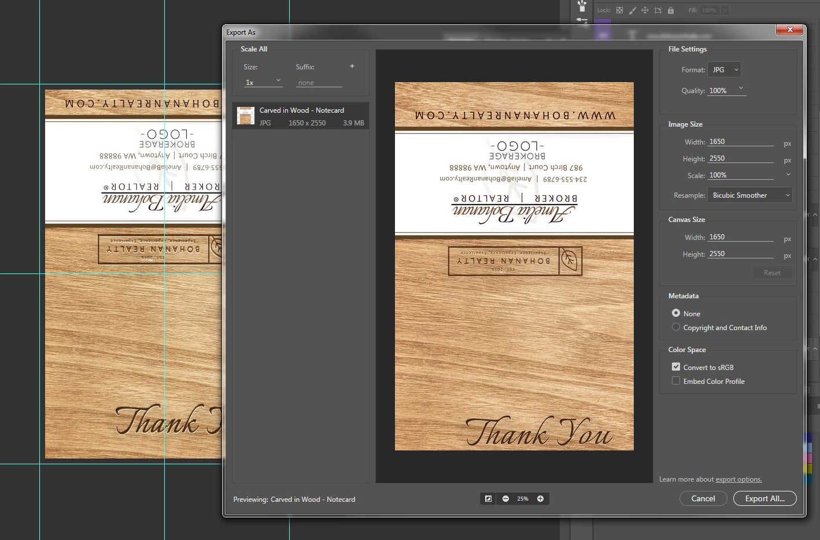820x540 pixels.
Task: Select None metadata option
Action: coord(675,313)
